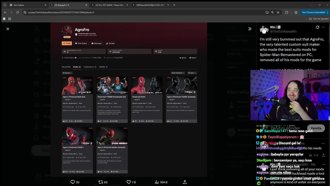Open the Extensions puzzle icon
The width and height of the screenshot is (330, 186).
point(287,12)
